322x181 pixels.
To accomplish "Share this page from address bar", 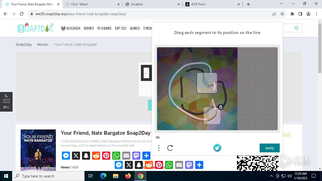I will click(x=274, y=14).
